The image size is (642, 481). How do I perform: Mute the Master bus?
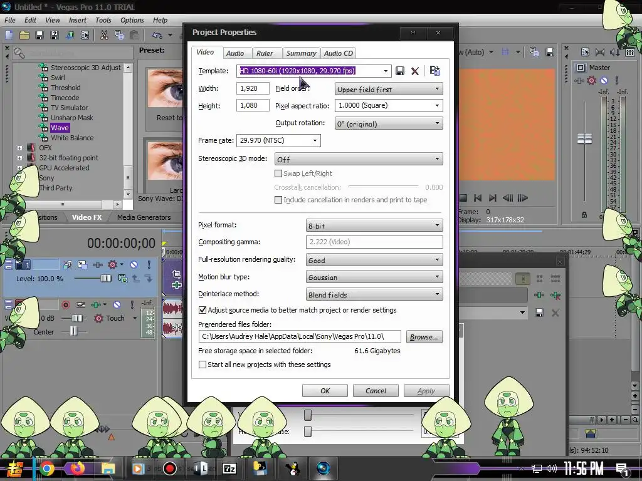(604, 81)
